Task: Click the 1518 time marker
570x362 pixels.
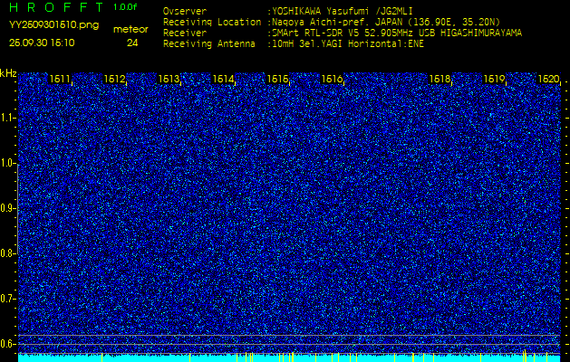Action: pyautogui.click(x=440, y=80)
